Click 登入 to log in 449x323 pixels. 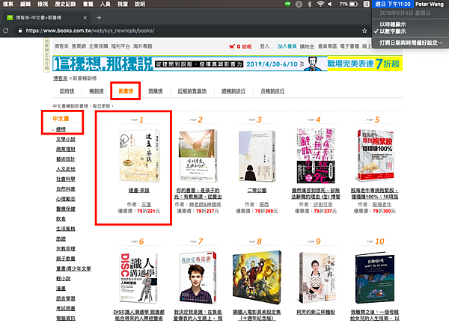tap(265, 46)
